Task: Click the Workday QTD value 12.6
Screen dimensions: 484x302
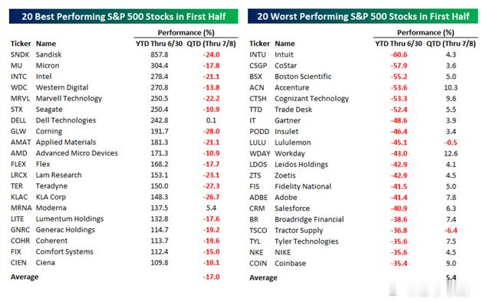Action: pyautogui.click(x=451, y=153)
